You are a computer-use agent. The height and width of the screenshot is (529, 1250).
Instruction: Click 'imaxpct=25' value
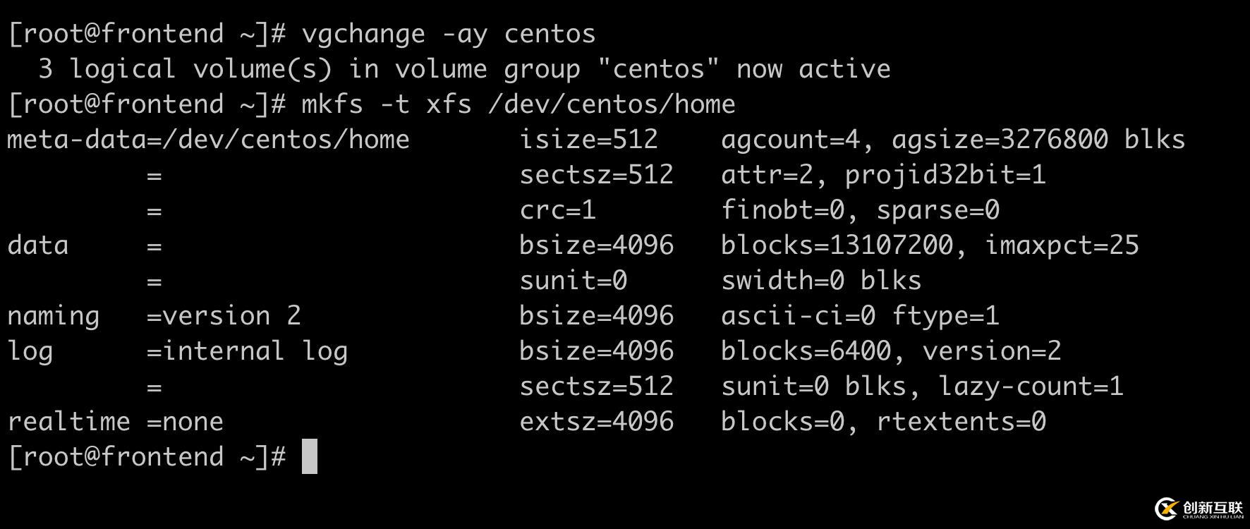tap(1062, 245)
